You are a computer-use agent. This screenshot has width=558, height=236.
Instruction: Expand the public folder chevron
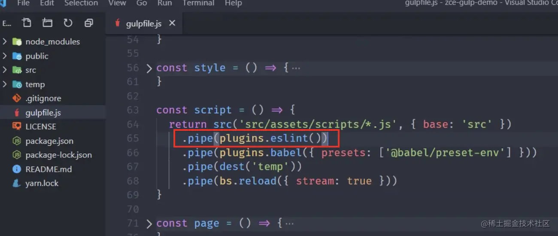[x=5, y=56]
